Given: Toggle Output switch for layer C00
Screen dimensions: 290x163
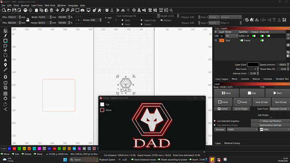Looking at the screenshot, I should pos(254,36).
